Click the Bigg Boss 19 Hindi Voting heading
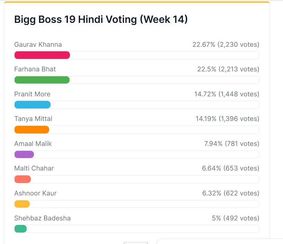 pyautogui.click(x=101, y=20)
